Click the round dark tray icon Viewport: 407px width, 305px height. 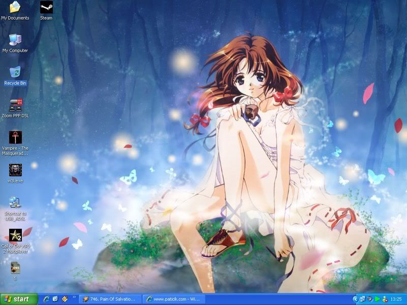370,299
